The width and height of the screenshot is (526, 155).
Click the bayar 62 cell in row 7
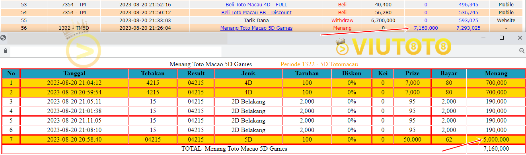pyautogui.click(x=449, y=140)
